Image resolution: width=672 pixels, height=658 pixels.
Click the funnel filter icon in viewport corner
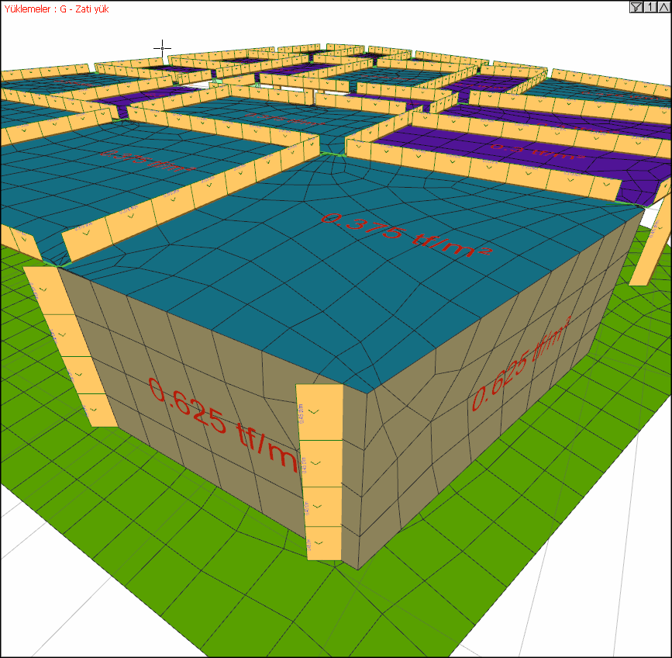click(636, 7)
